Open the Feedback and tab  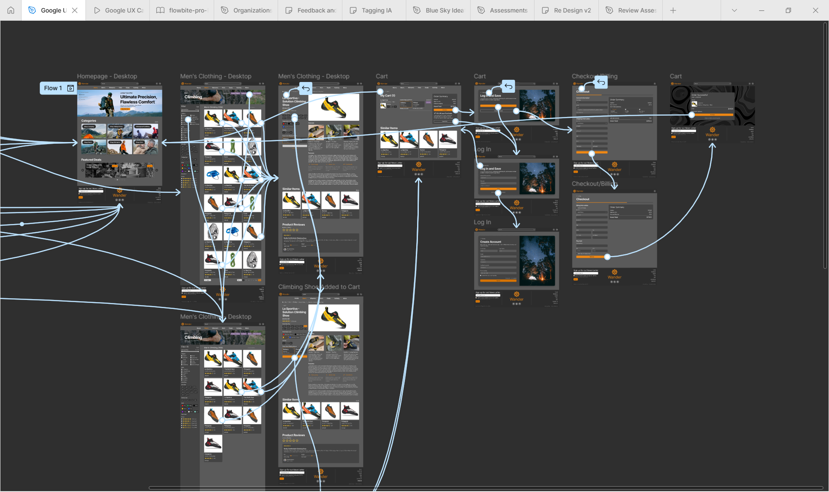[311, 10]
